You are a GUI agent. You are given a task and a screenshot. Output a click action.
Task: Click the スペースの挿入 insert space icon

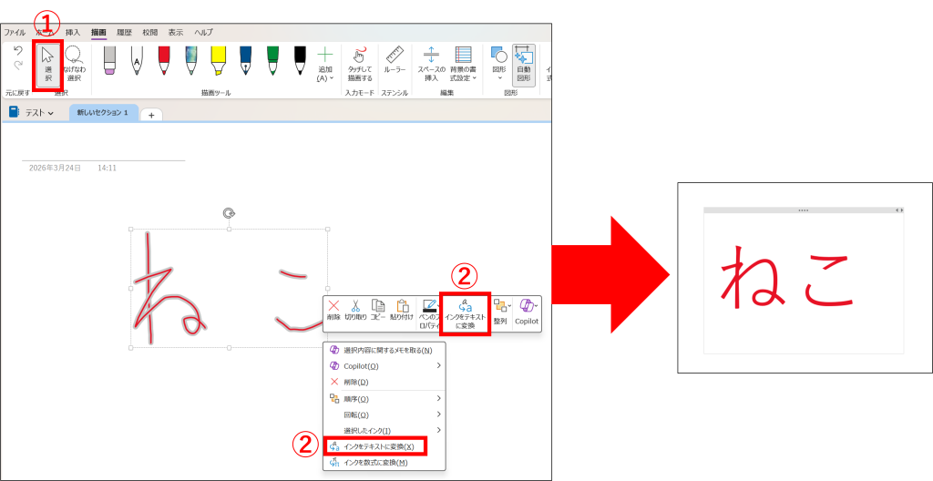coord(432,64)
